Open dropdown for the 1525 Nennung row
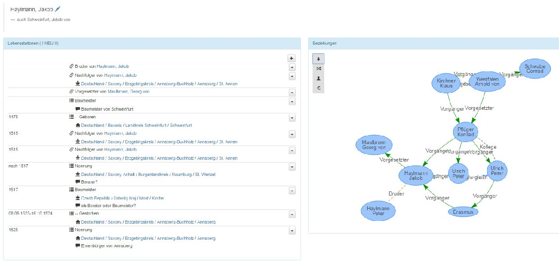This screenshot has width=559, height=262. coord(292,231)
